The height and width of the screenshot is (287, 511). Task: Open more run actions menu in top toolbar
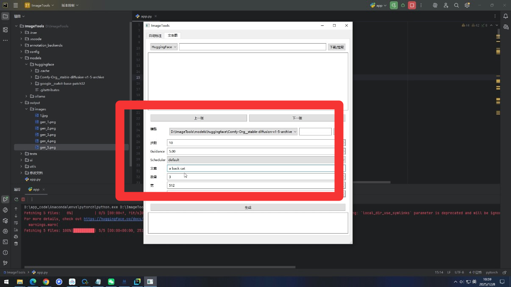click(x=421, y=6)
